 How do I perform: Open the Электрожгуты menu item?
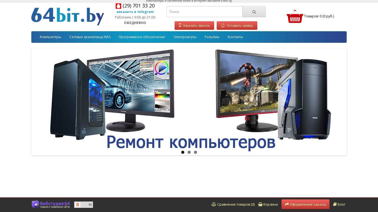185,37
